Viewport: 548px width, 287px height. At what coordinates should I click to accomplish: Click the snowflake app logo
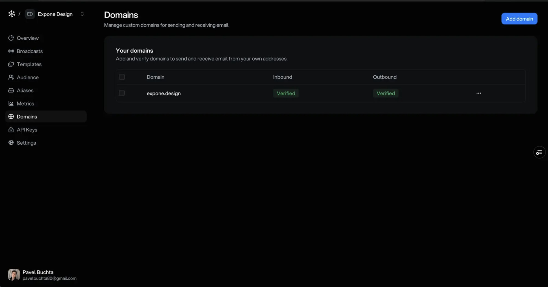(12, 14)
